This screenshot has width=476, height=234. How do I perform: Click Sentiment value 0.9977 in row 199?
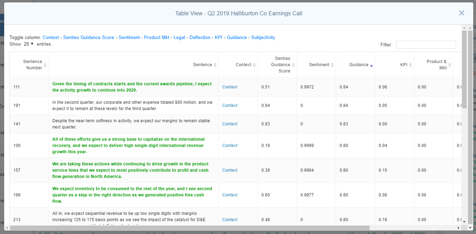[307, 195]
